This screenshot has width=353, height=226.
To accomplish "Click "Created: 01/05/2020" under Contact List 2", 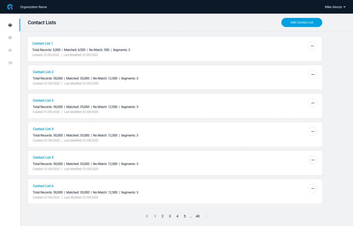I will tap(46, 83).
